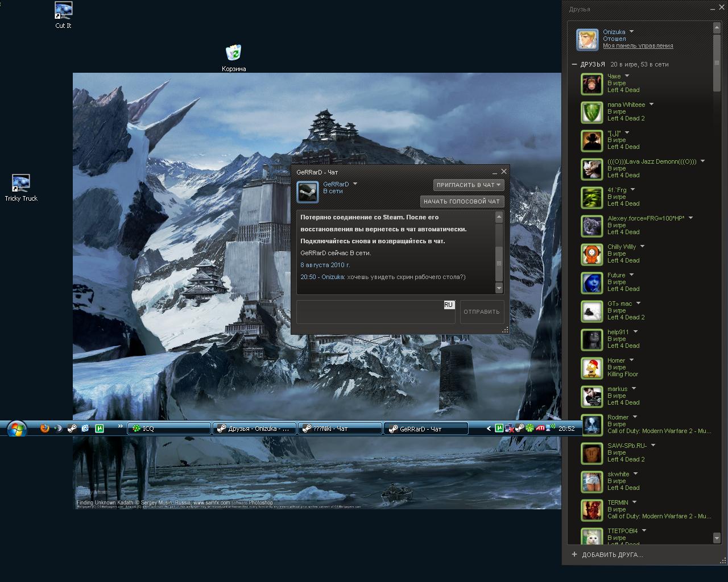Click the green uTorrent quick launch icon

coord(100,429)
